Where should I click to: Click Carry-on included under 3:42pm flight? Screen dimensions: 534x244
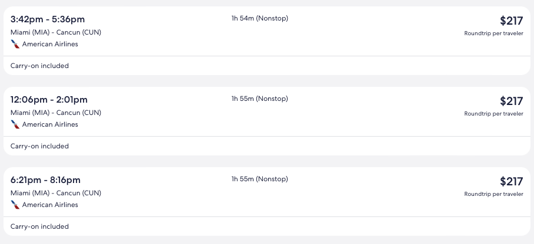pos(39,66)
